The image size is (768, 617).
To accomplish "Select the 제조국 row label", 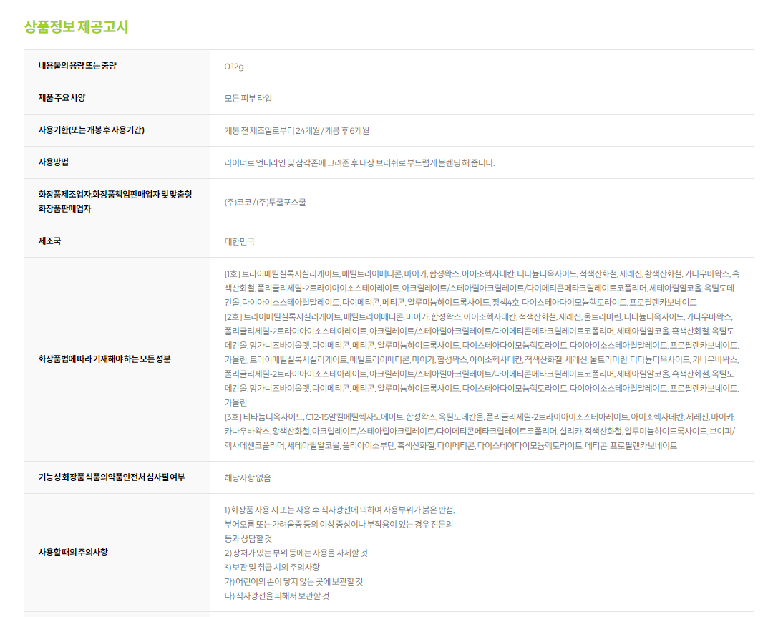I will [x=49, y=241].
